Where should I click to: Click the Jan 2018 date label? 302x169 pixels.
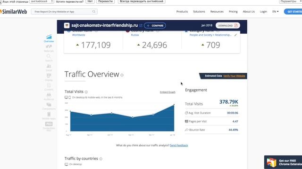[x=207, y=25]
